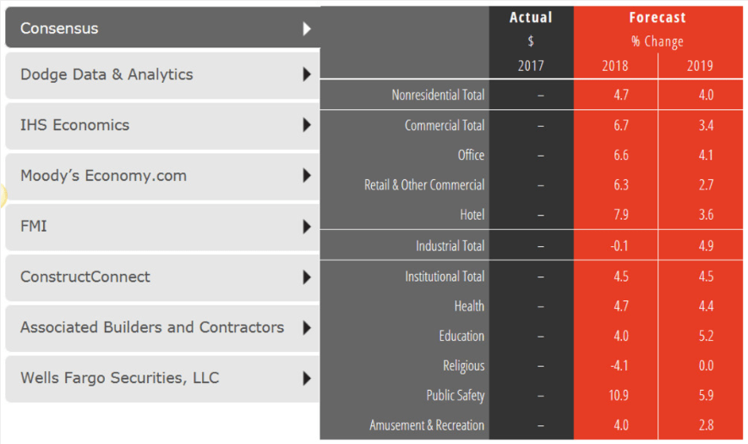Show Moody's Economy.com forecast

(x=103, y=176)
